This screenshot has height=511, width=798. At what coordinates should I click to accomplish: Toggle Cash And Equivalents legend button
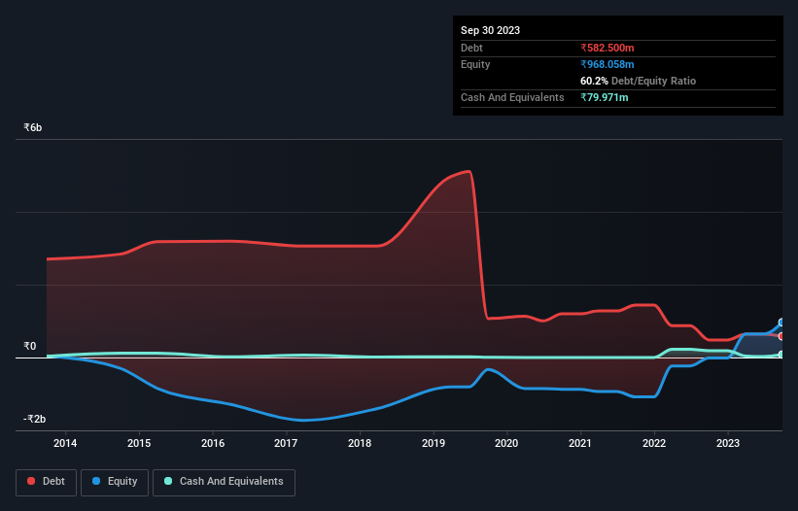[x=224, y=482]
